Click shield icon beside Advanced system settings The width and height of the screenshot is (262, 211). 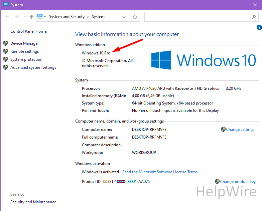click(5, 67)
